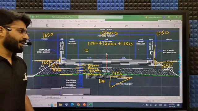Viewport: 198px width, 111px height.
Task: Click the EXISTING PAVEMENT label
Action: tap(124, 84)
